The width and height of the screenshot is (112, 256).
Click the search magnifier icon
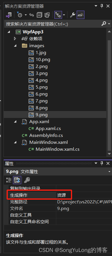[104, 24]
